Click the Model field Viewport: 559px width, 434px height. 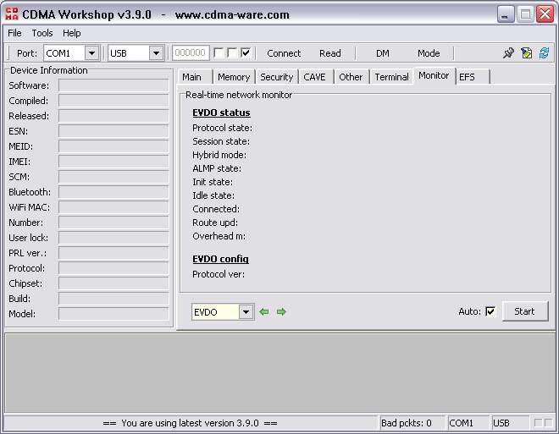pos(113,314)
